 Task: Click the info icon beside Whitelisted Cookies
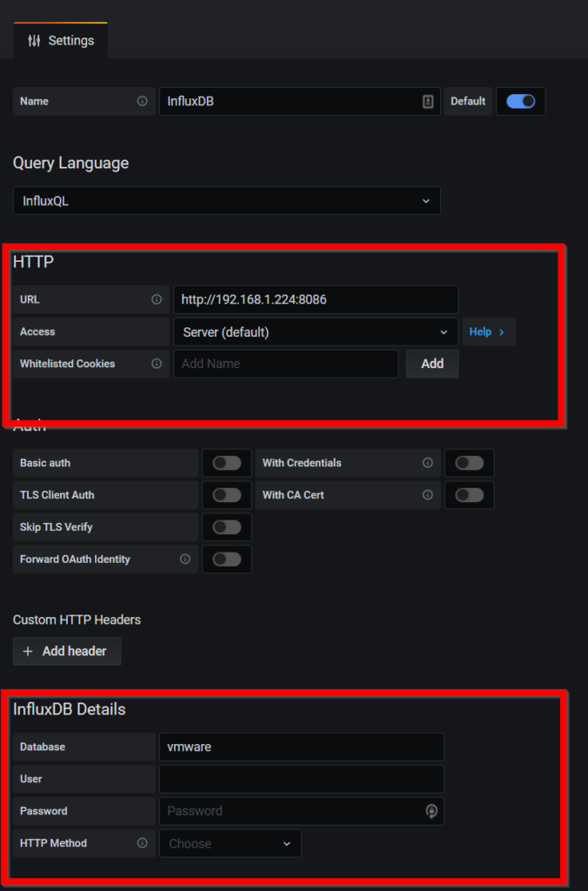tap(157, 364)
